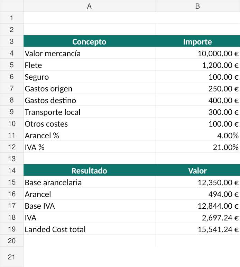Image resolution: width=240 pixels, height=267 pixels.
Task: Select the 'Gastos origen' cell
Action: coord(89,88)
